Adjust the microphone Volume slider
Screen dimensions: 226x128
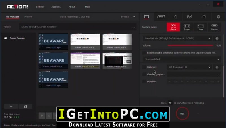[x=190, y=45]
